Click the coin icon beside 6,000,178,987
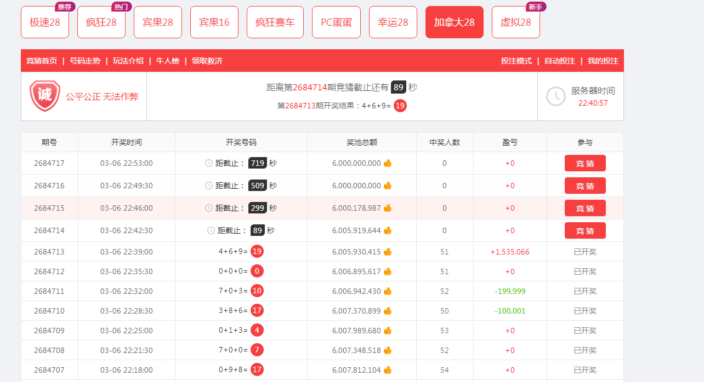Viewport: 704px width, 382px height. pos(388,208)
